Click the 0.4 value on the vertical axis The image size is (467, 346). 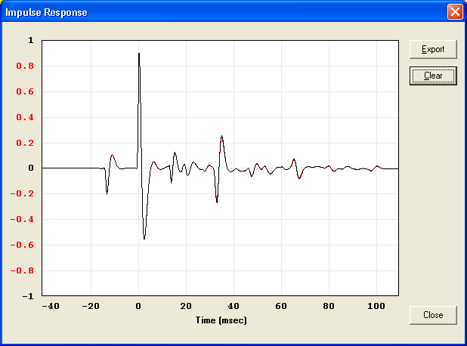click(25, 117)
